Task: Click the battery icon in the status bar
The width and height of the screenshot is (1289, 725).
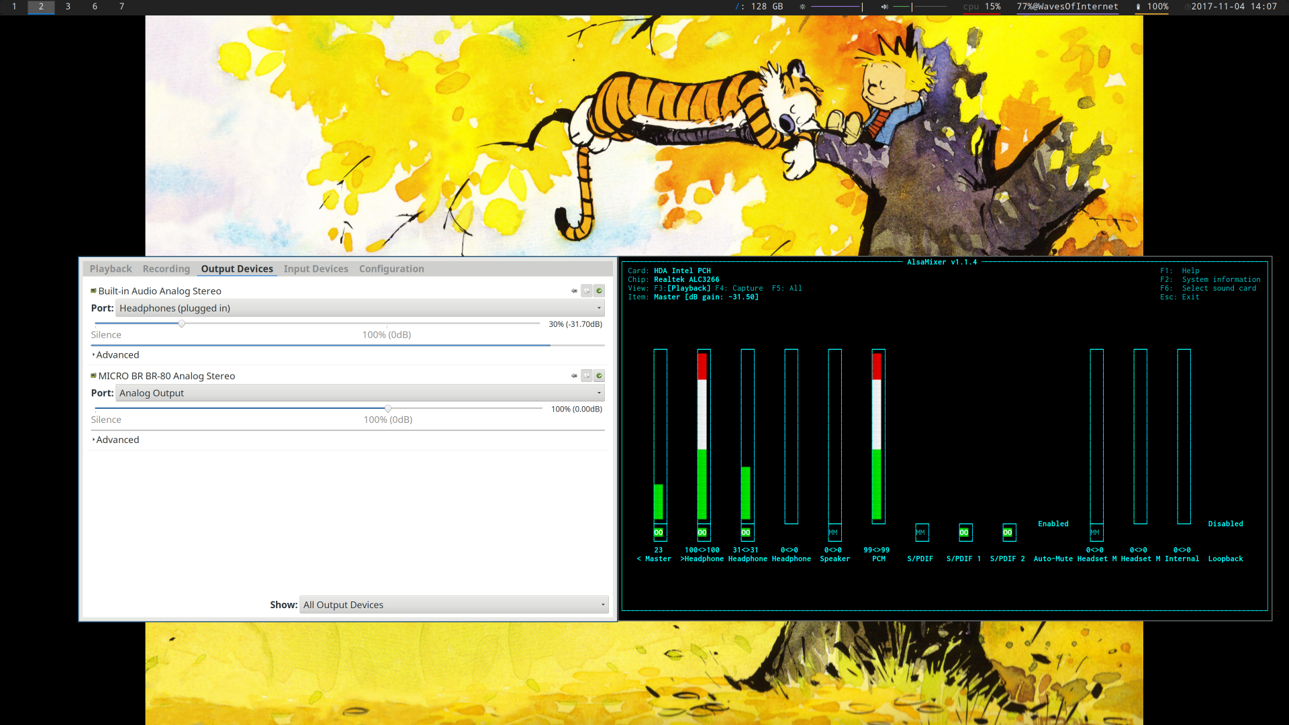Action: point(1138,7)
